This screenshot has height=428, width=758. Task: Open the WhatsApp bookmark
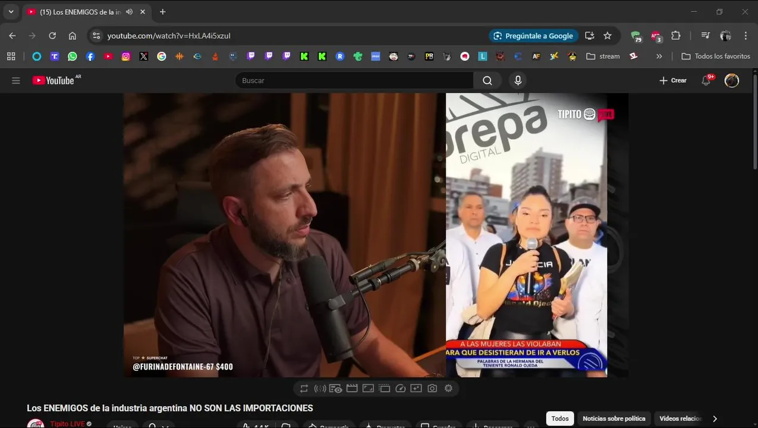point(73,56)
